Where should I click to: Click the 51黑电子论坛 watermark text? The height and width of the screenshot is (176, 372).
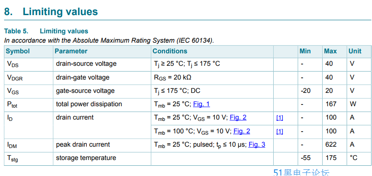point(301,172)
